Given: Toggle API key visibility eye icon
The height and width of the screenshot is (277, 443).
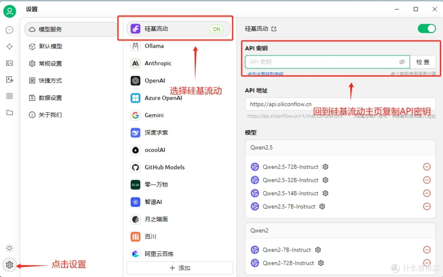Looking at the screenshot, I should coord(402,62).
